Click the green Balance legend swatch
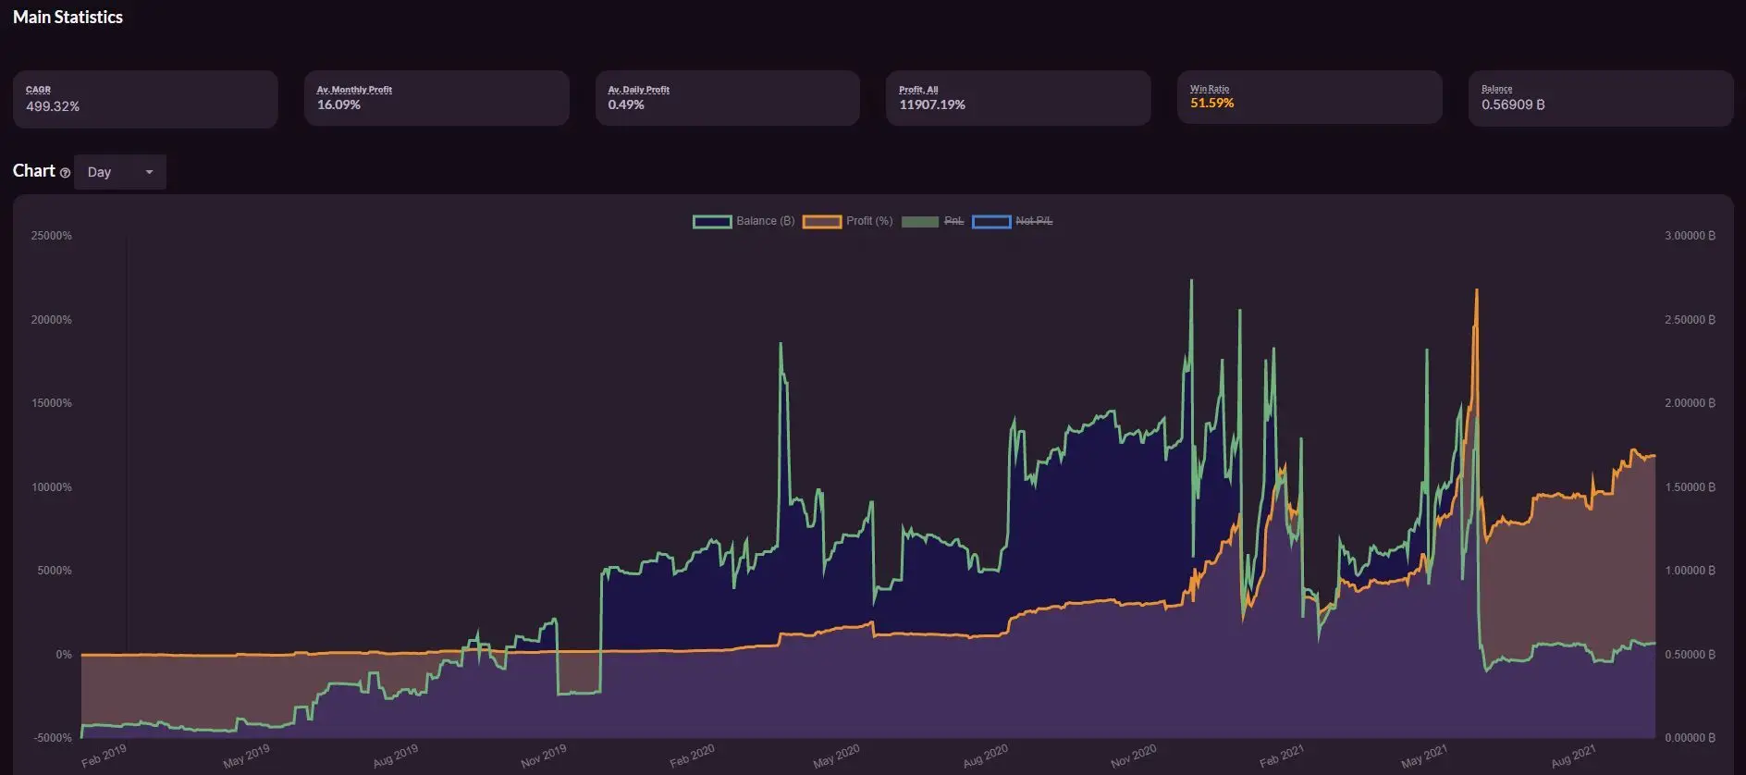The height and width of the screenshot is (775, 1746). coord(712,221)
